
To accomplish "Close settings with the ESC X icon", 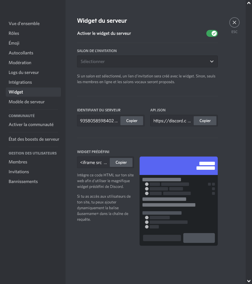I will click(234, 22).
